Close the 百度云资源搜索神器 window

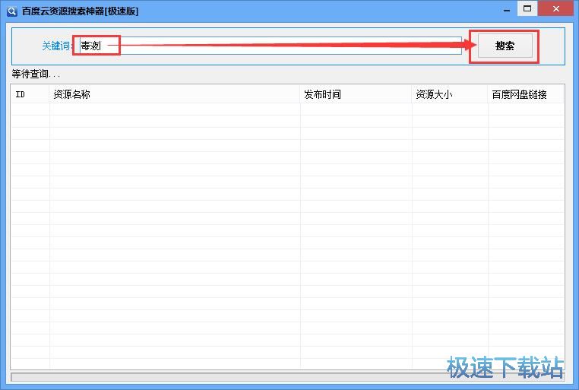555,9
